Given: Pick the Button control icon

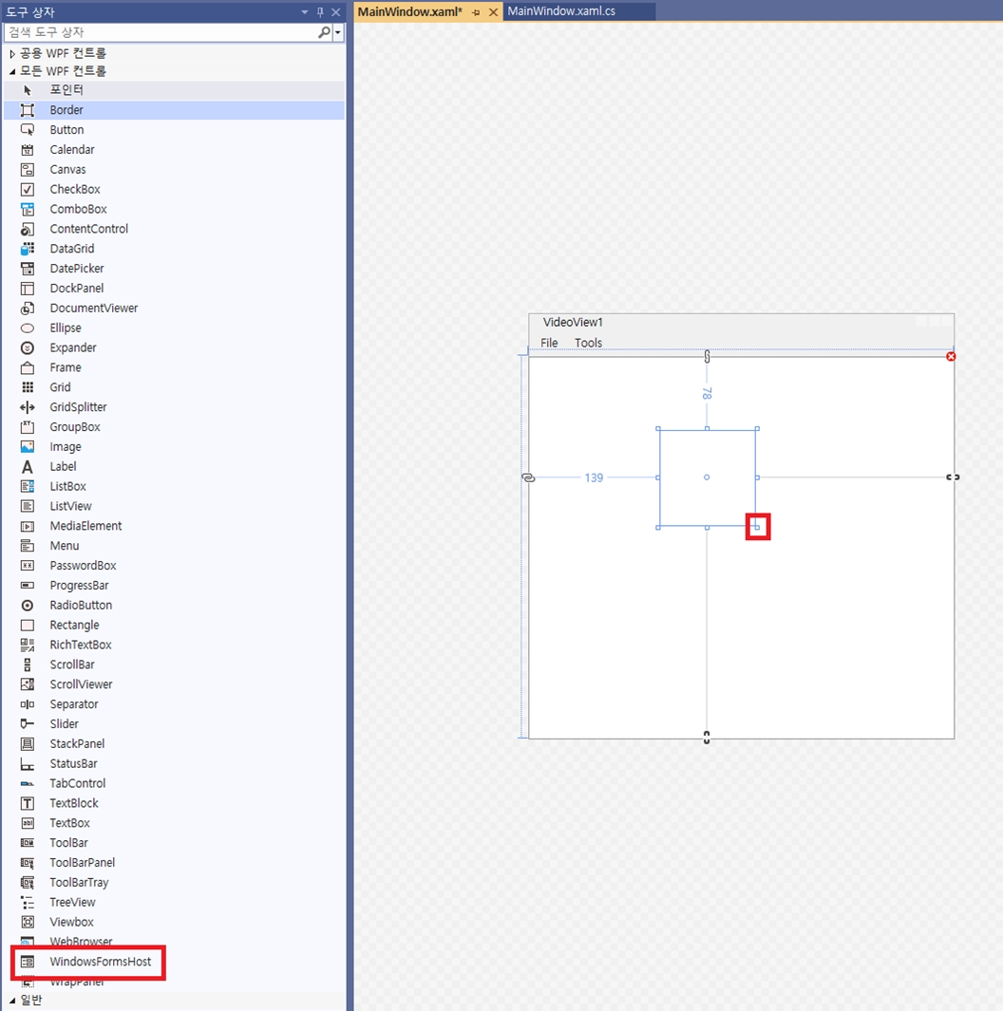Looking at the screenshot, I should 28,130.
